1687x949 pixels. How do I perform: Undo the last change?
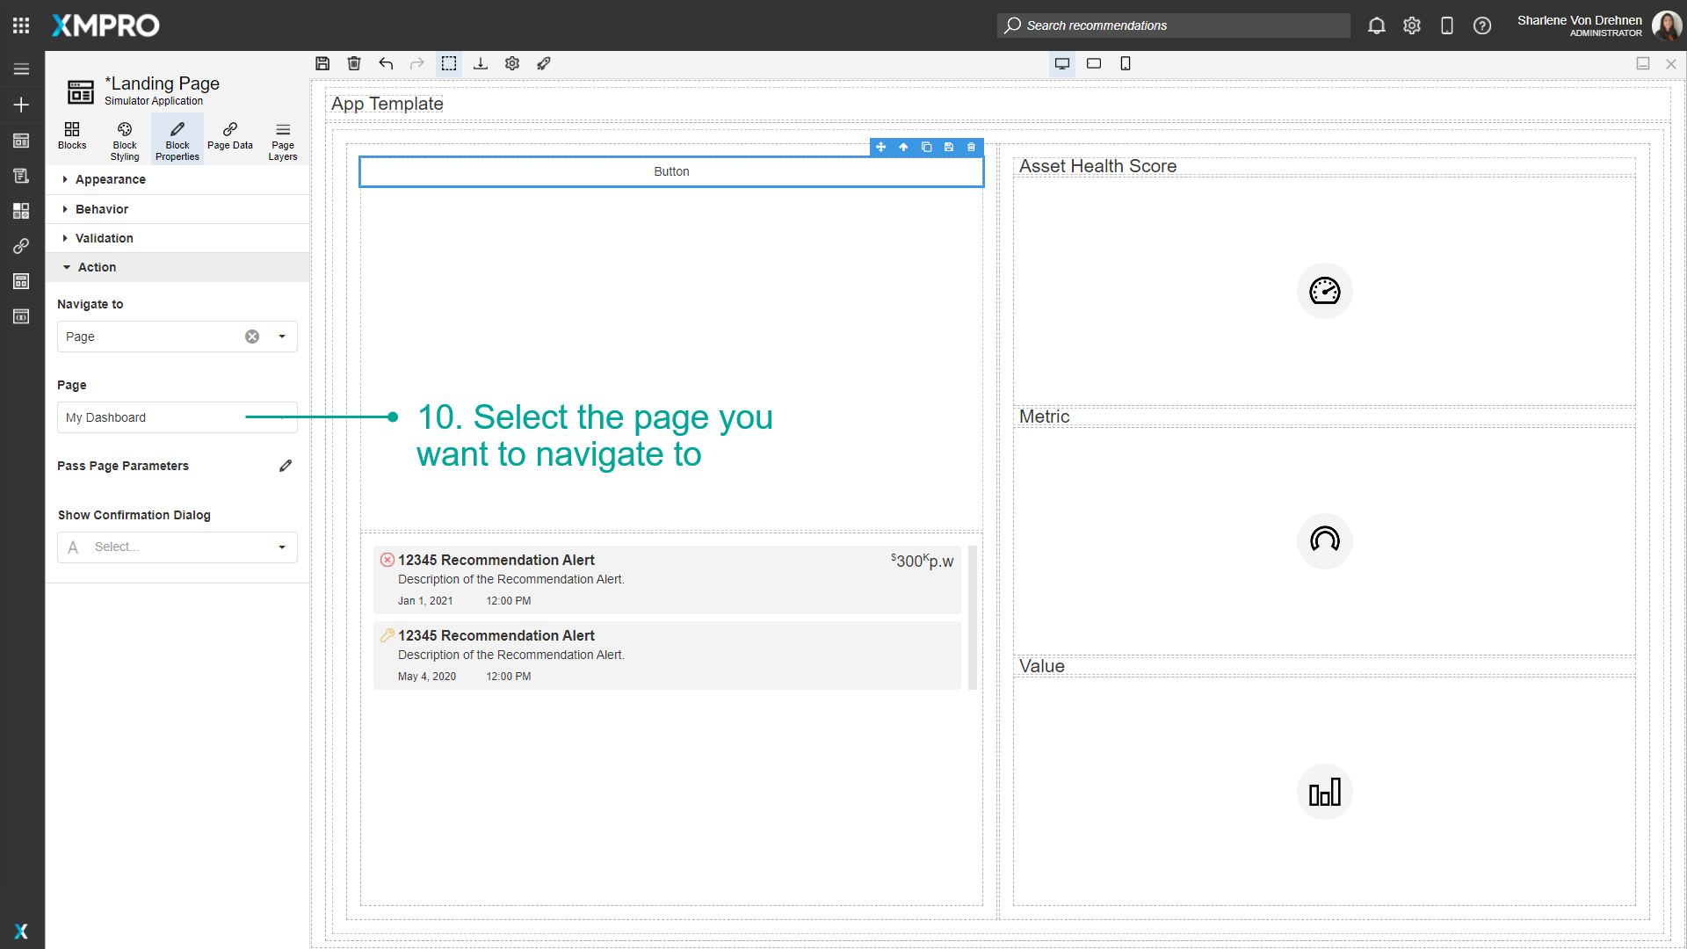pos(386,63)
